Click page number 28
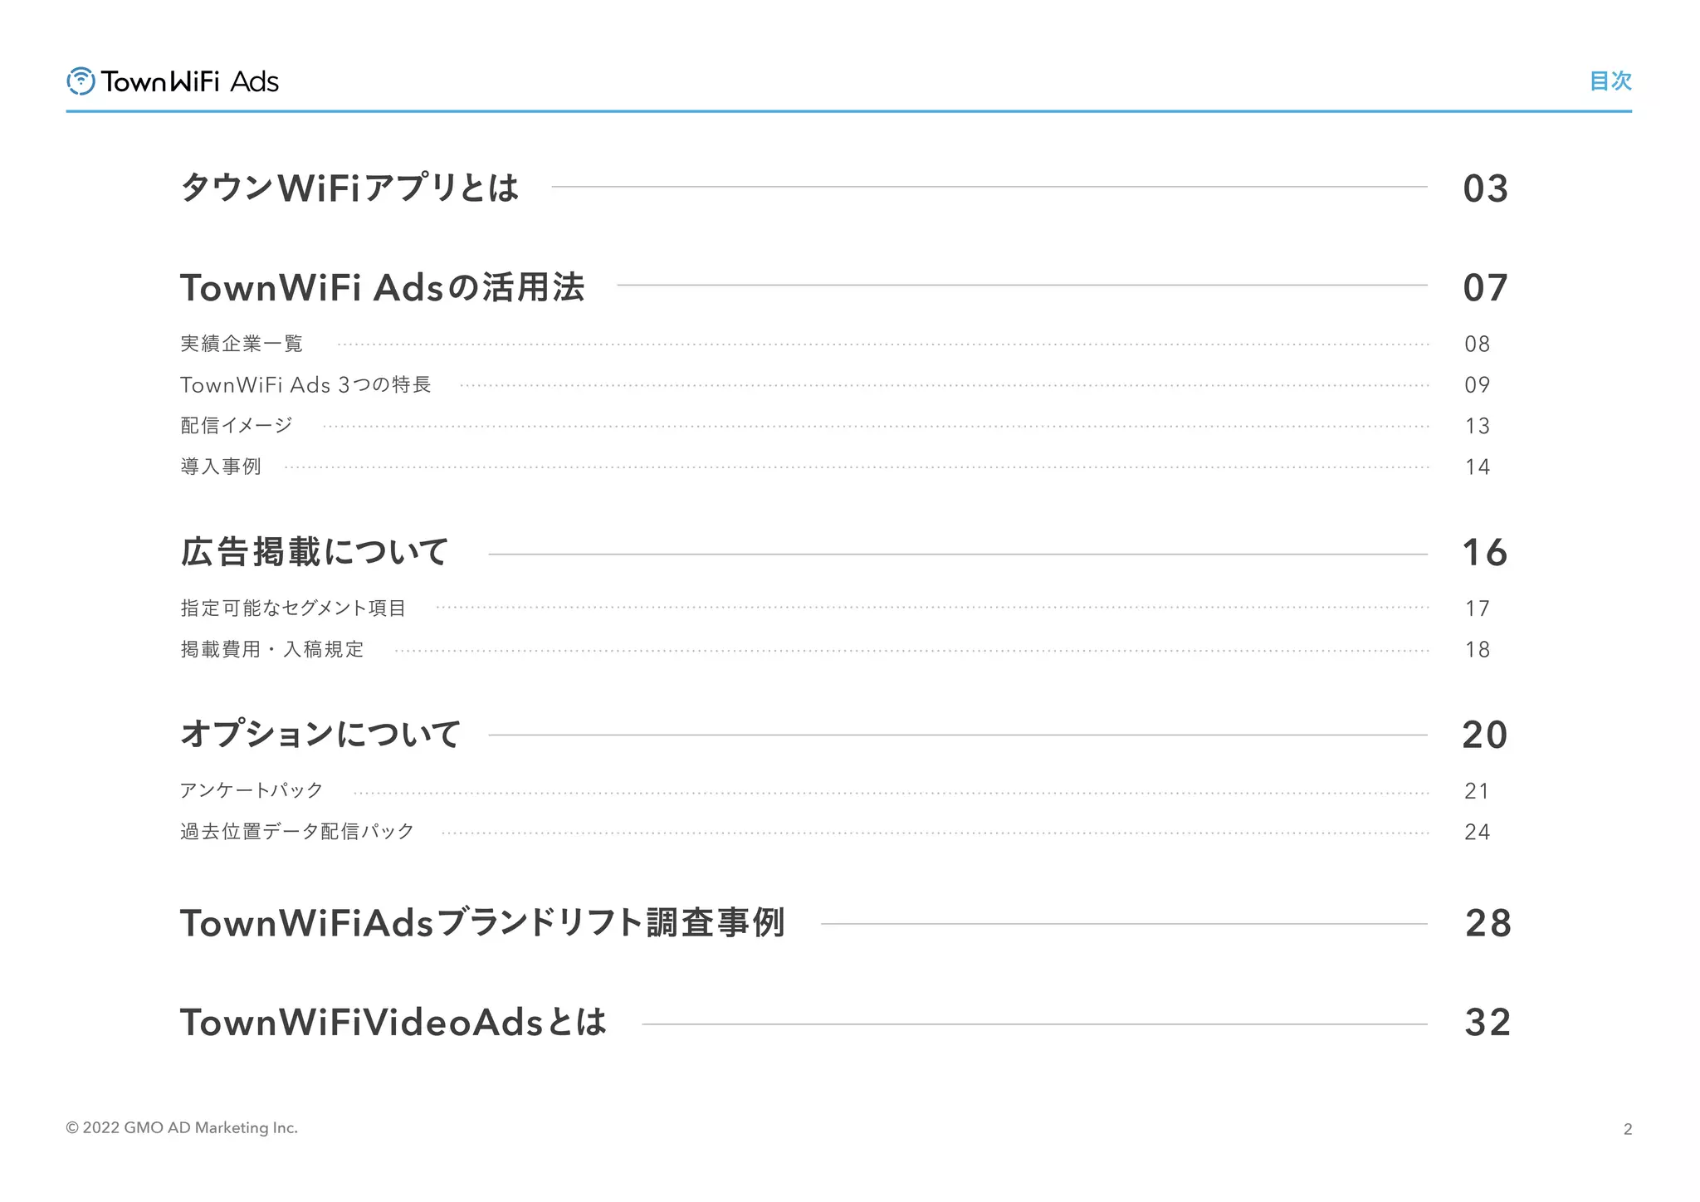 click(x=1487, y=923)
